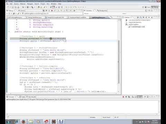Click the Disconnect icon in Debug view
The image size is (166, 124).
tap(55, 11)
